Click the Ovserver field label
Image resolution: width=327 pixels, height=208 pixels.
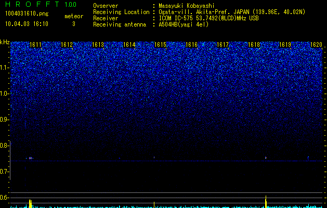point(106,6)
